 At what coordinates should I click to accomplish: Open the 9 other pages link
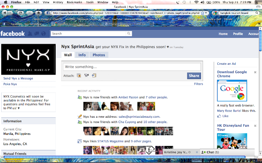[141, 141]
